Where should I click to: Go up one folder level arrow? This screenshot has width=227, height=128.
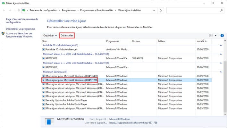coord(19,10)
